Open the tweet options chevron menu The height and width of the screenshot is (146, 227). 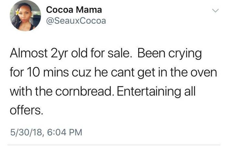coord(215,11)
